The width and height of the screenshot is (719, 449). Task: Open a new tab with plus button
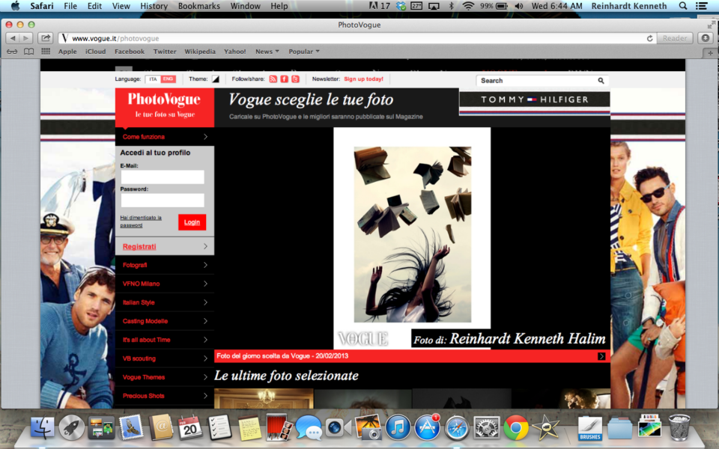(x=710, y=53)
